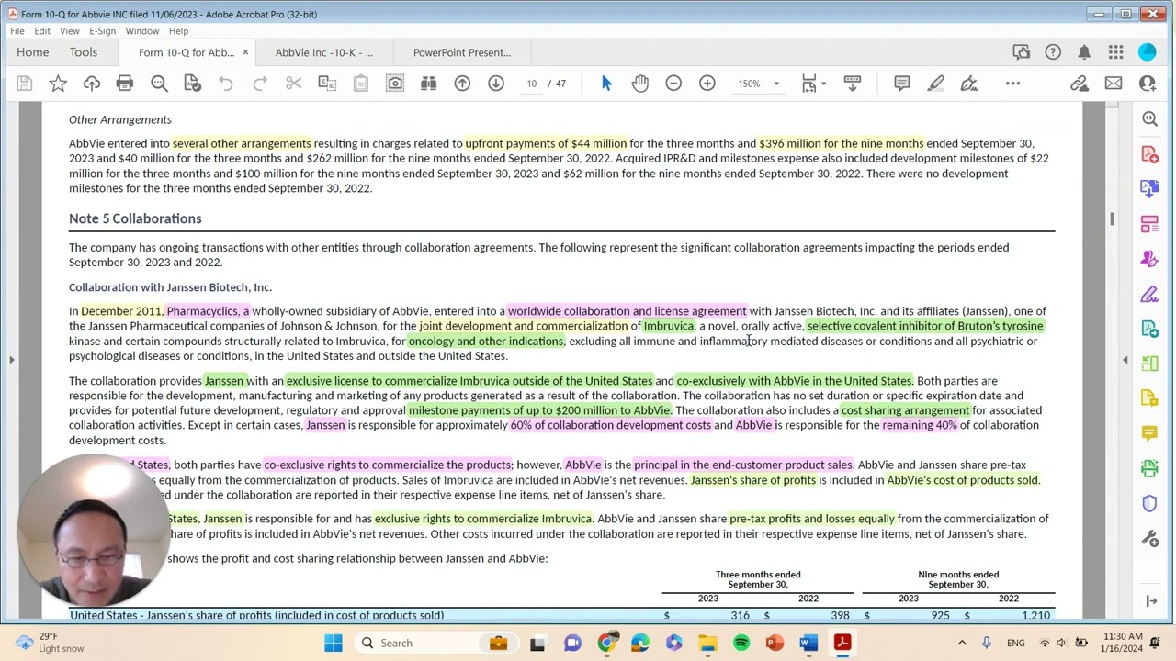Take a snapshot with camera tool

395,84
